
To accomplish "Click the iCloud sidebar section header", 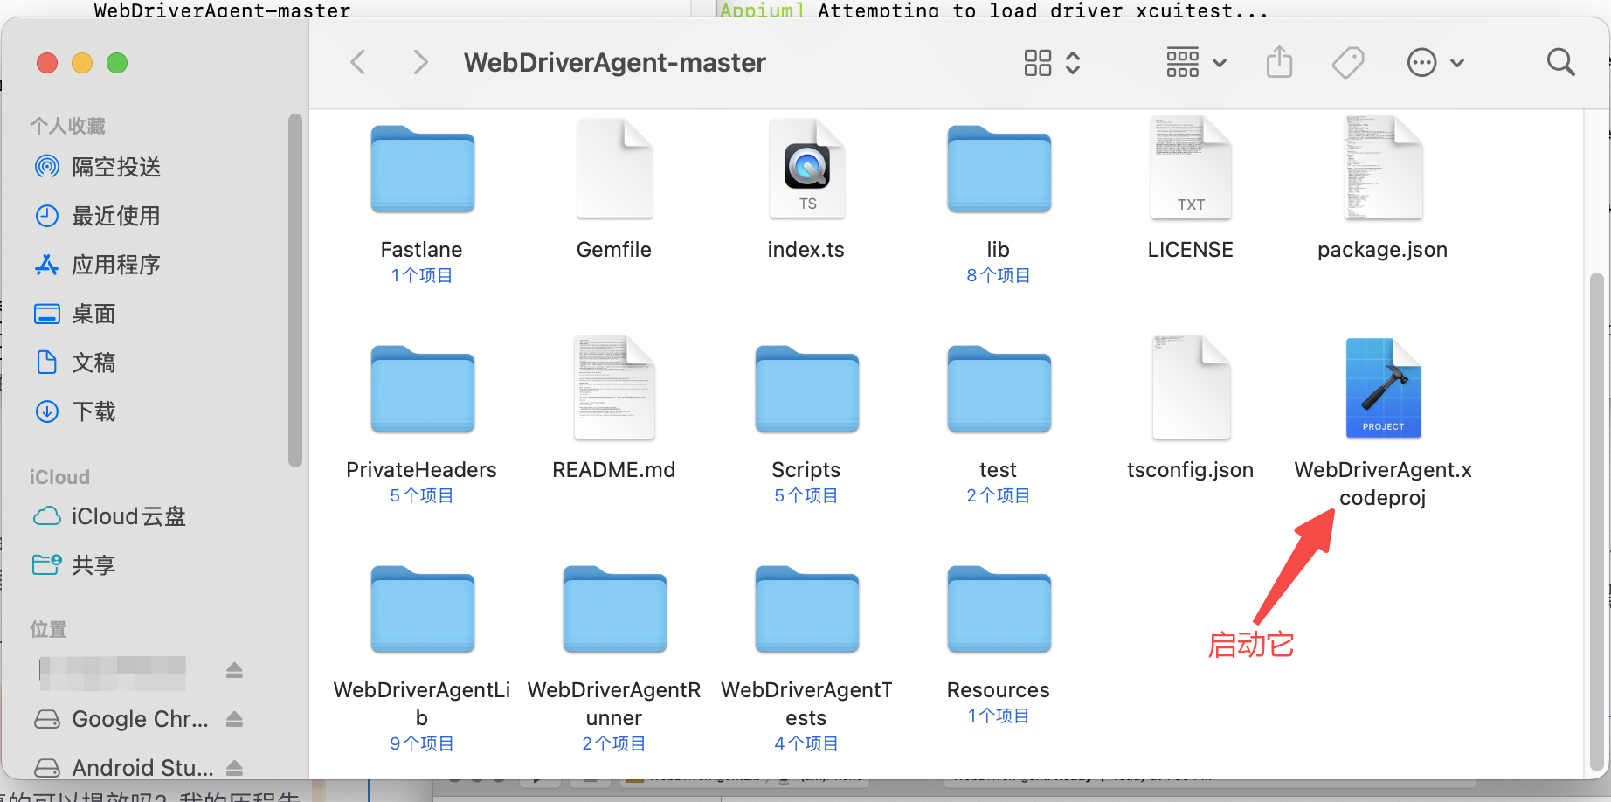I will click(59, 477).
